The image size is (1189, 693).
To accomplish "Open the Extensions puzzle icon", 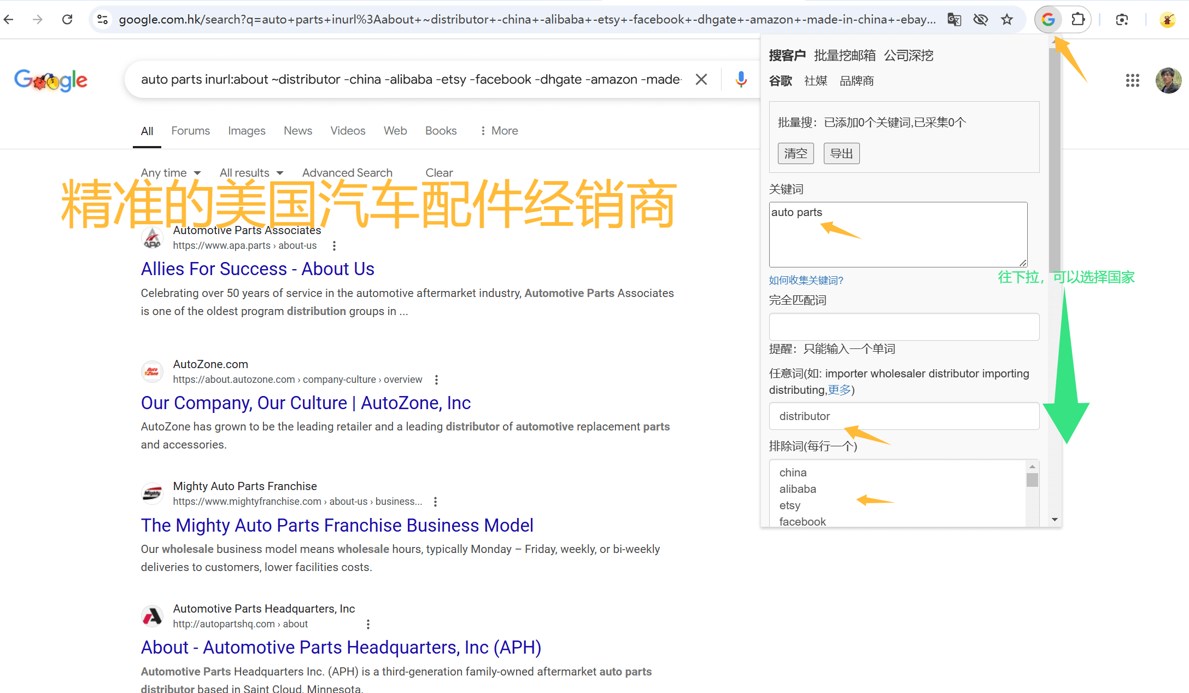I will pos(1077,20).
